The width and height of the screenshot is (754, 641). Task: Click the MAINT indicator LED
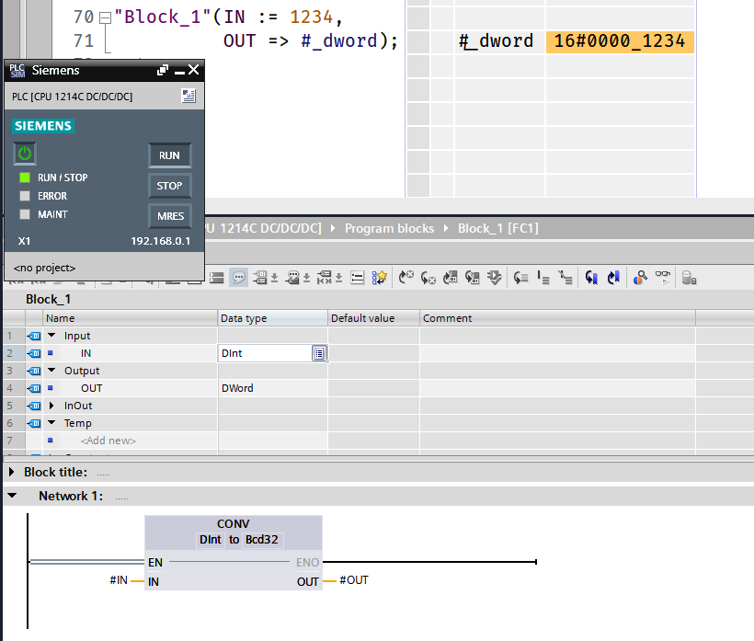pos(25,214)
